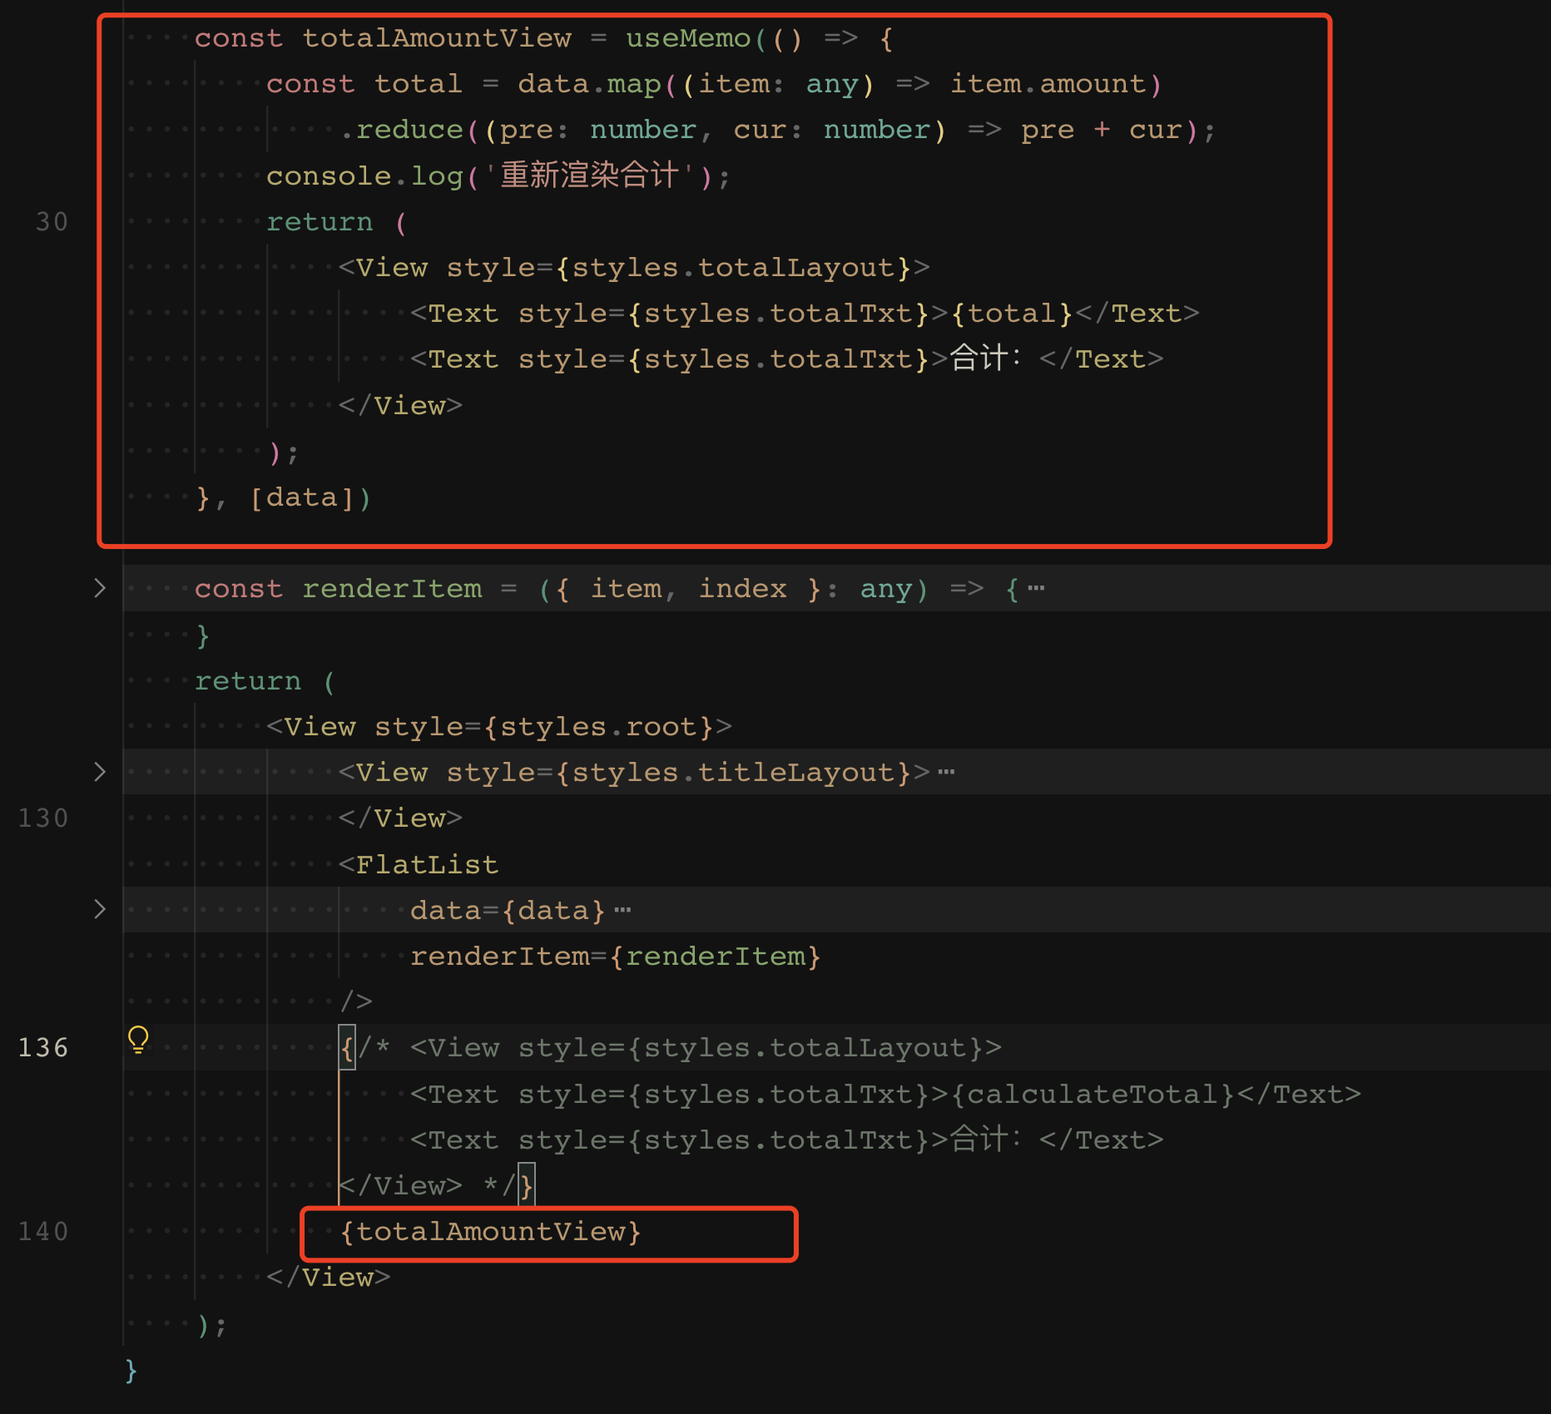
Task: Click the totalAmountView variable declaration
Action: tap(437, 38)
